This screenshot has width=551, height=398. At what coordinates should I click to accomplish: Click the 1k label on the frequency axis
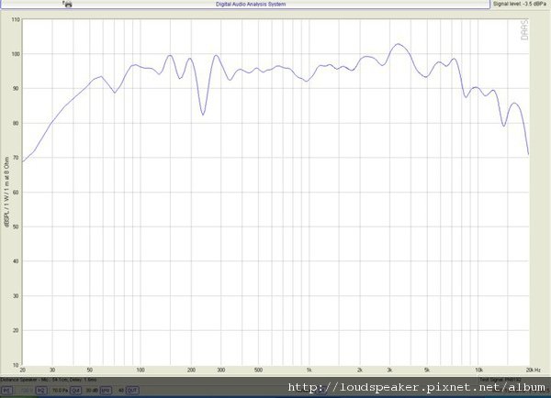[x=309, y=370]
